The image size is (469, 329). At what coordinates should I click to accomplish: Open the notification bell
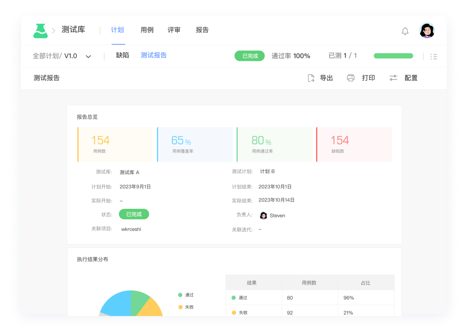tap(405, 31)
